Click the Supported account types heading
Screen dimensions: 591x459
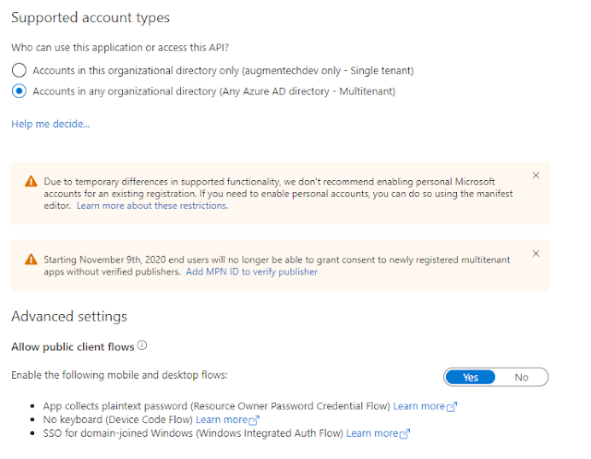[90, 18]
